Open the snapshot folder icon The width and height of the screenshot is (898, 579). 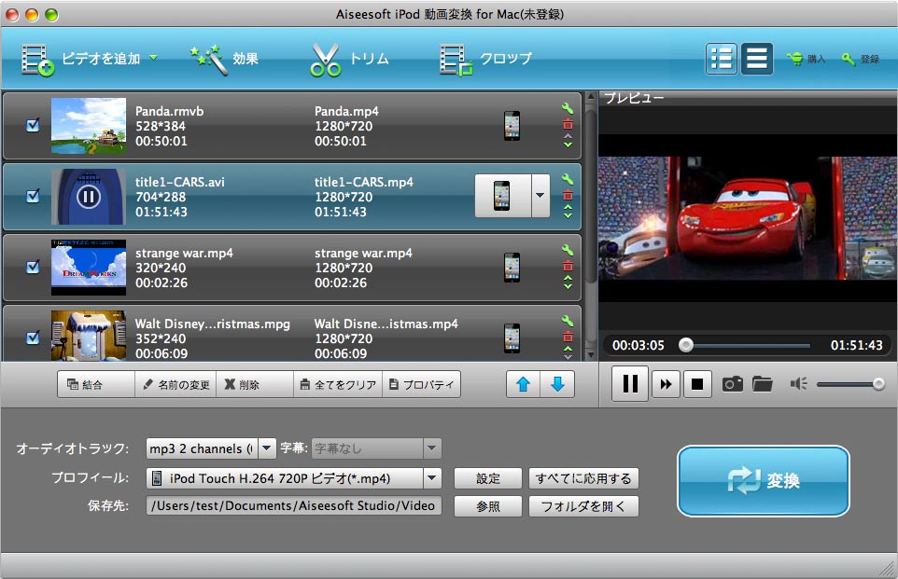[x=763, y=384]
